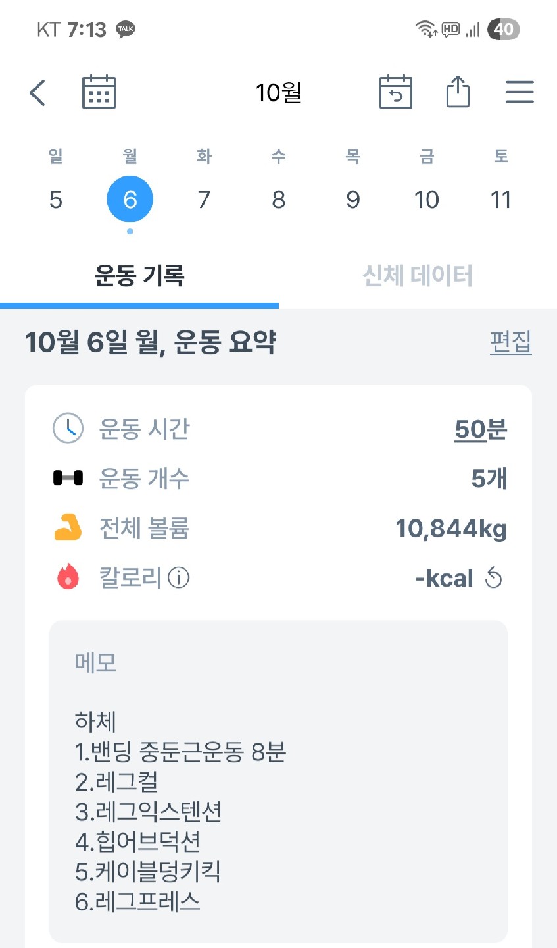This screenshot has width=557, height=948.
Task: Tap the 메모 workout note box
Action: (278, 780)
